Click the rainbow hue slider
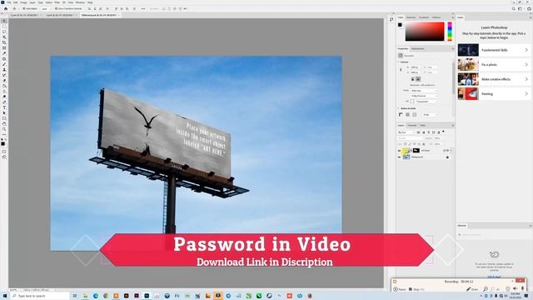 click(x=450, y=32)
